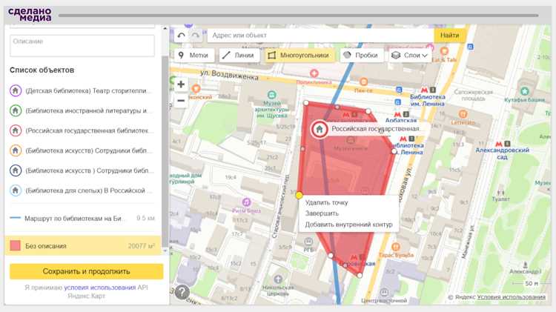Click the top progress bar
The width and height of the screenshot is (556, 312).
click(299, 16)
